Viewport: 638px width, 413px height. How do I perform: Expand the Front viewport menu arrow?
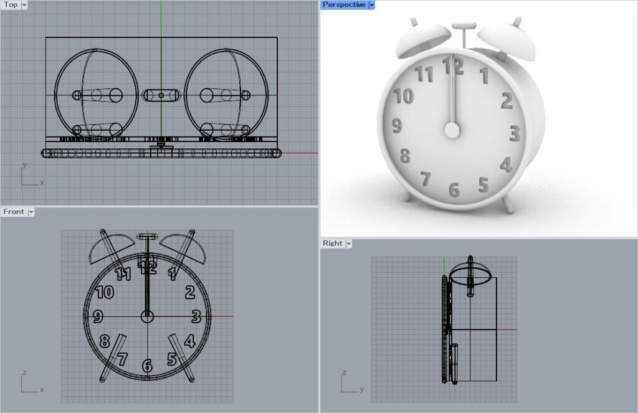click(x=31, y=212)
